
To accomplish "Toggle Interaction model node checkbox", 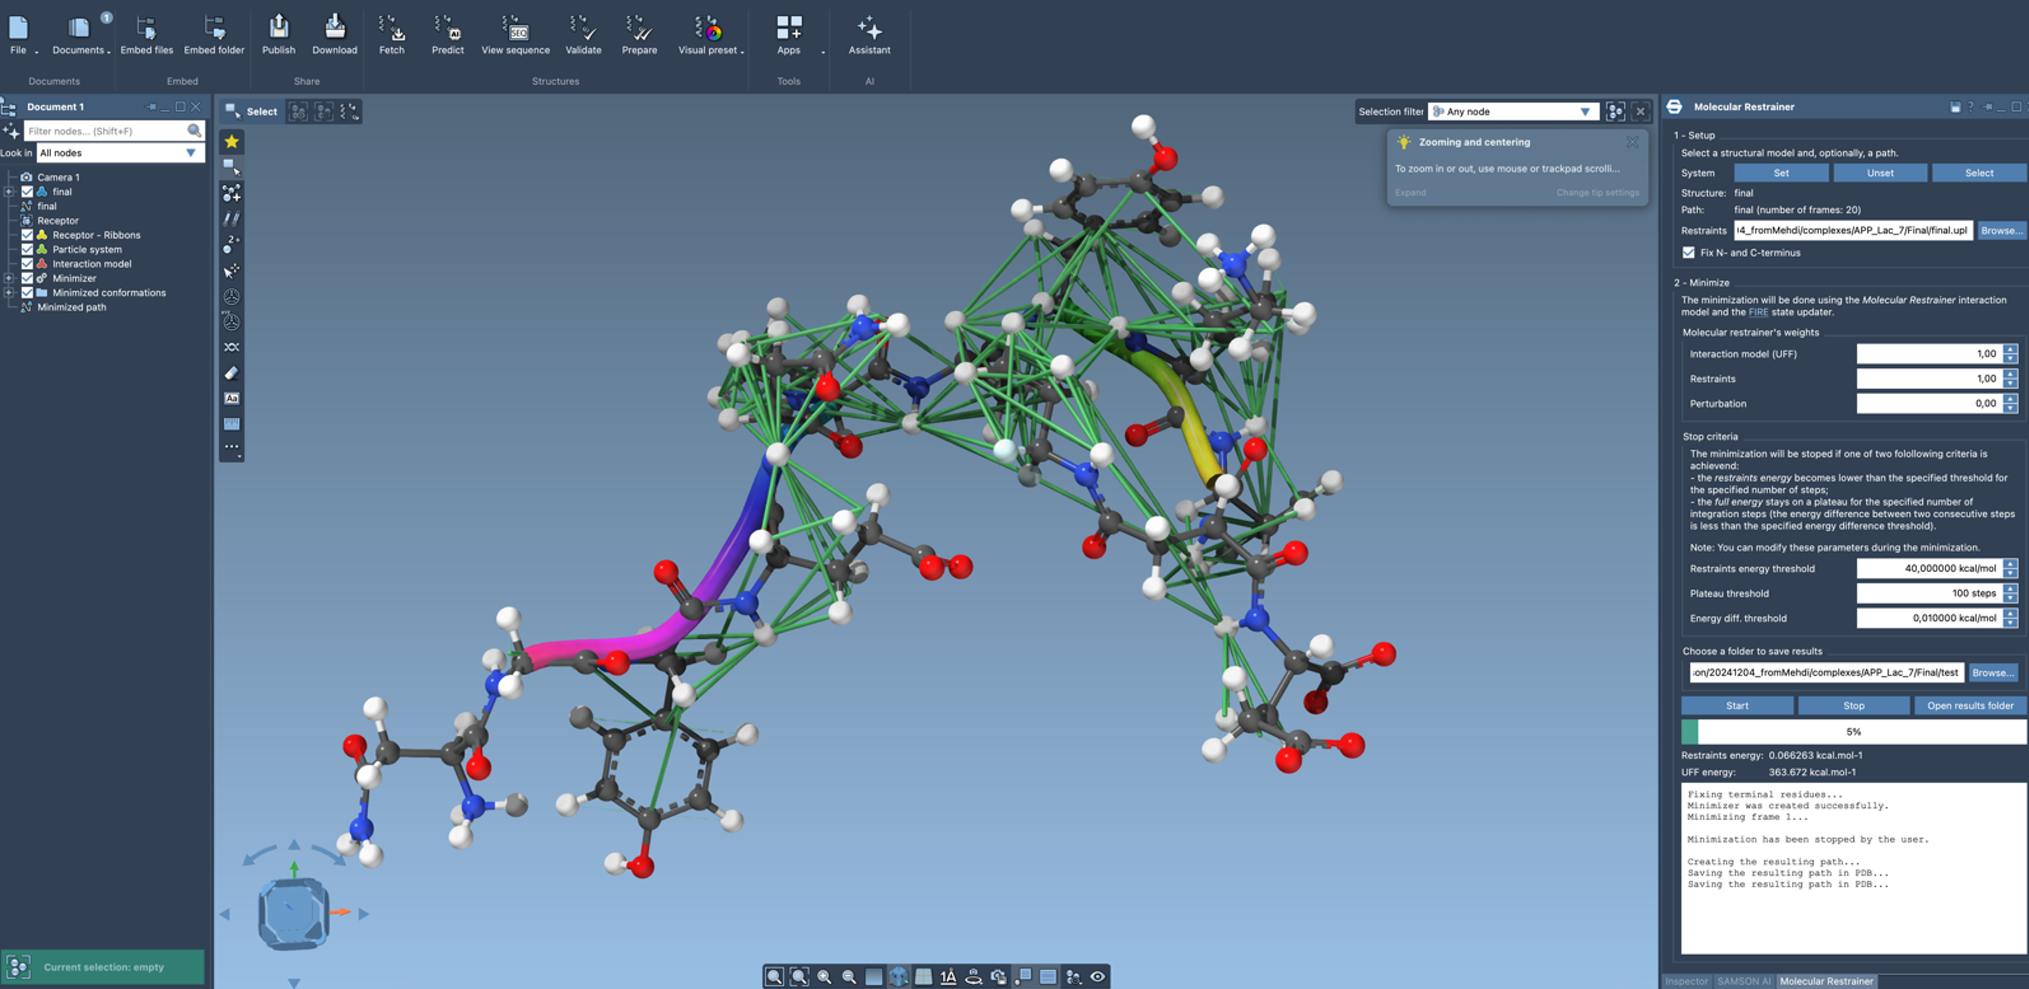I will pyautogui.click(x=28, y=264).
